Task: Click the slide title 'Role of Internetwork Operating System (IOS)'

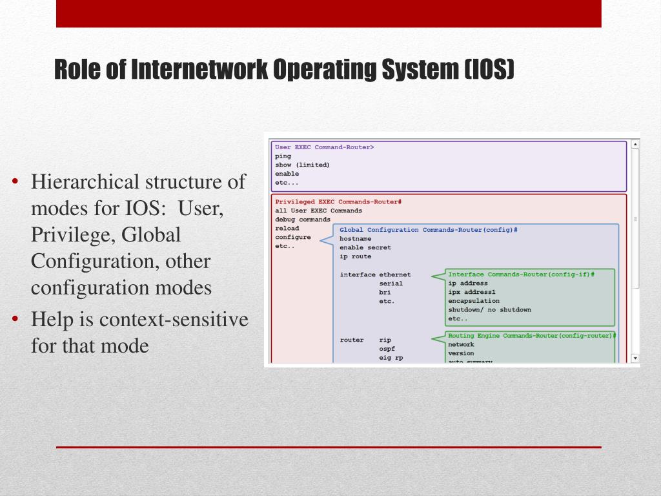Action: coord(285,69)
